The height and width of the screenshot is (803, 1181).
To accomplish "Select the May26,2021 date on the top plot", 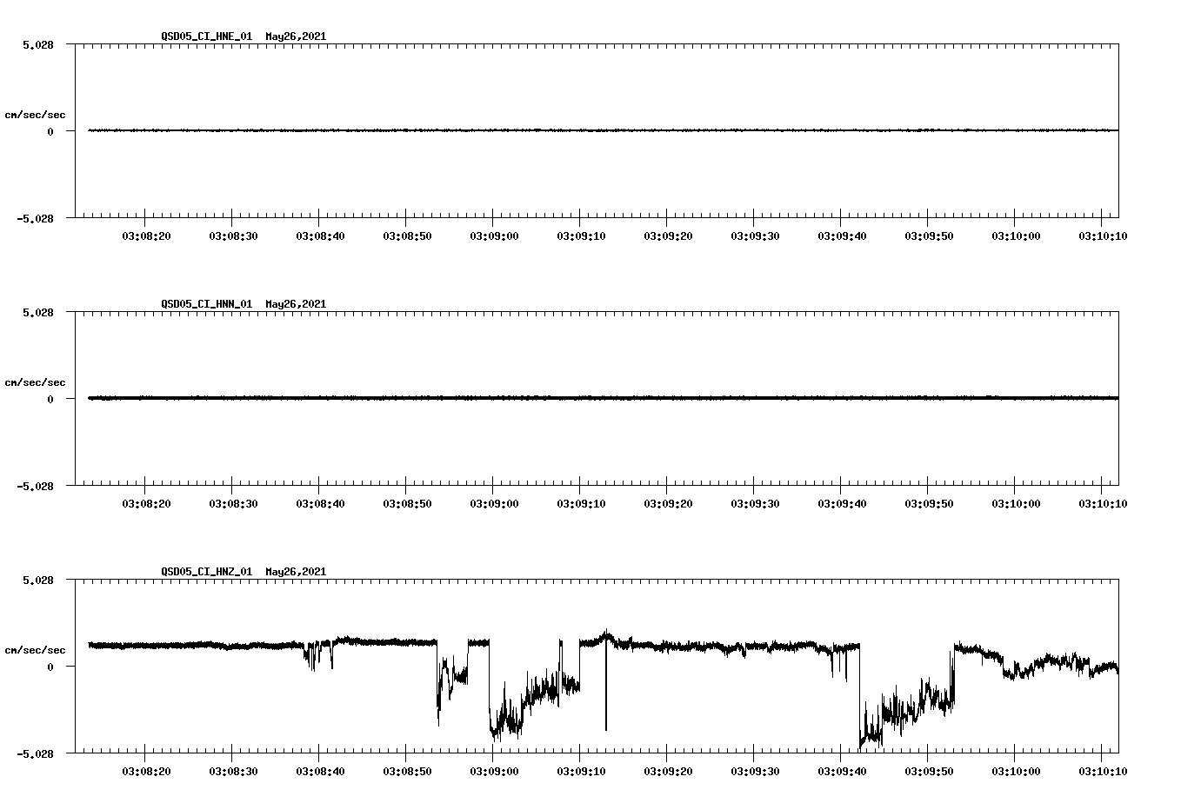I will [294, 37].
